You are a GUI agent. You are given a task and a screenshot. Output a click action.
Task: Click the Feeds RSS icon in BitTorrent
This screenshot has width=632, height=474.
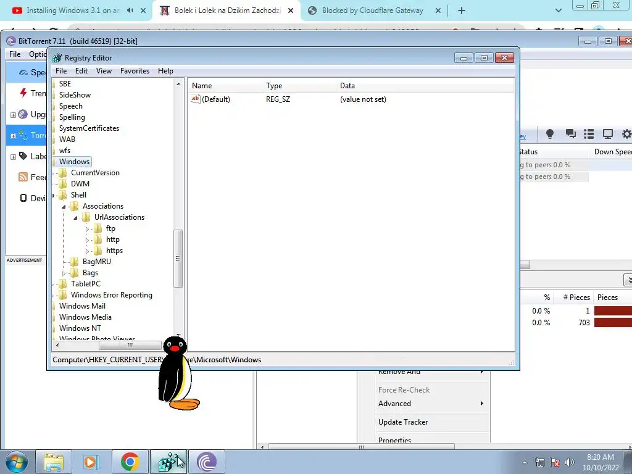pos(23,177)
